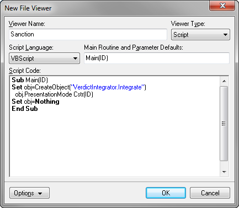The width and height of the screenshot is (239, 208).
Task: Expand the Script Language VBScript combo box
Action: (44, 58)
